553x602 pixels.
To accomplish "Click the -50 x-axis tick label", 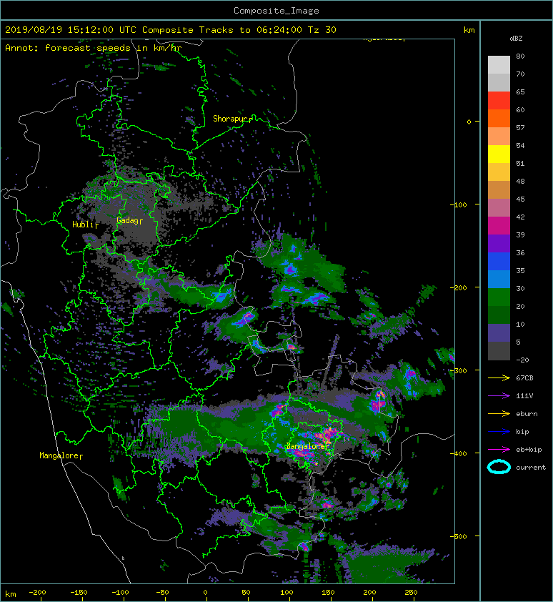I will 162,593.
